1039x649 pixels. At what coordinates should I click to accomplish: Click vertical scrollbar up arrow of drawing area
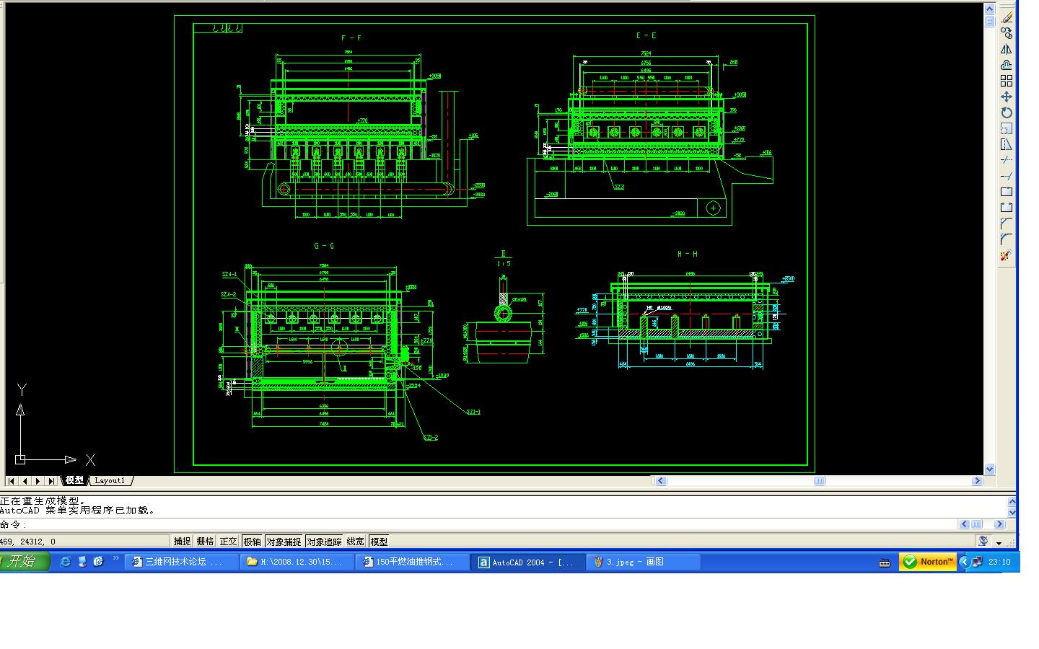[x=990, y=8]
